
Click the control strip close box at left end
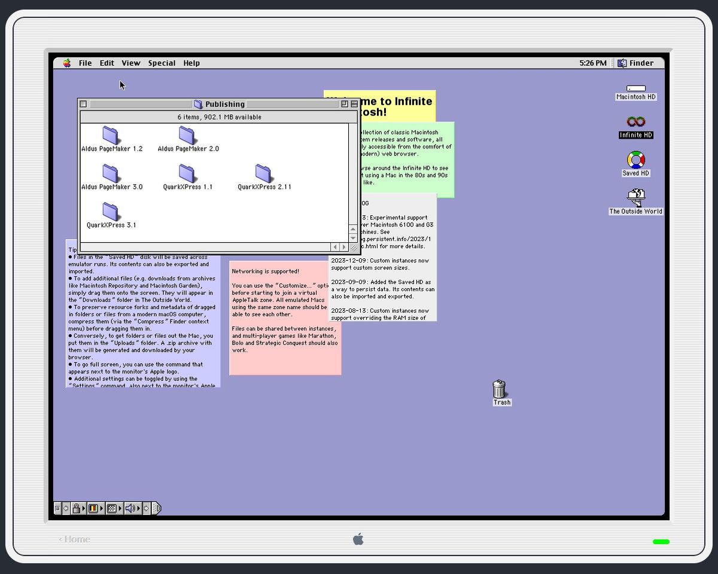[x=57, y=508]
